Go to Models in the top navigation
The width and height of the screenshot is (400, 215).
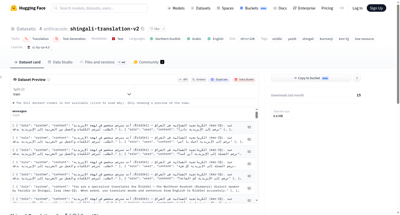click(176, 8)
